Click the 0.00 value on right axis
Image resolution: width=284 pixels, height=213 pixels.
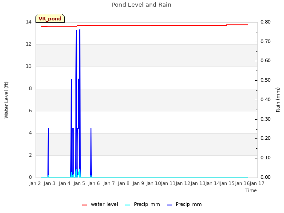click(x=265, y=177)
